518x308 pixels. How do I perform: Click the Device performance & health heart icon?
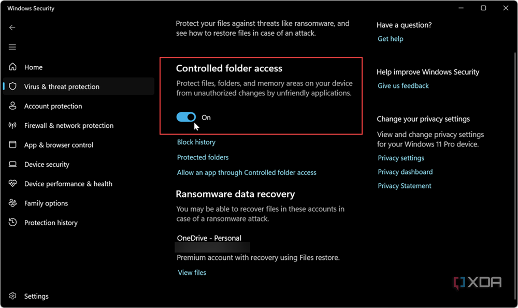click(13, 184)
